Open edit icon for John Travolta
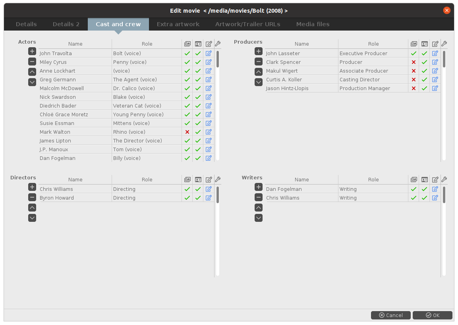Image resolution: width=458 pixels, height=325 pixels. coord(209,53)
